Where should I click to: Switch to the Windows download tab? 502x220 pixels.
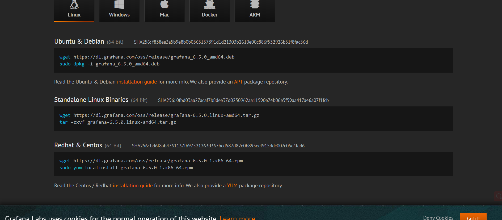pos(119,11)
